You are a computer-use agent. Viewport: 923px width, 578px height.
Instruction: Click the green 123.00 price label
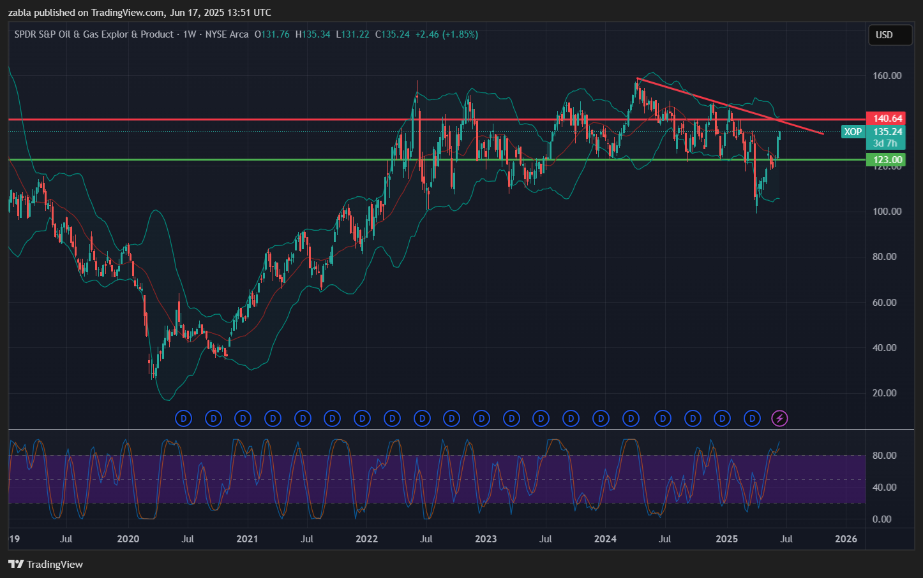tap(887, 160)
